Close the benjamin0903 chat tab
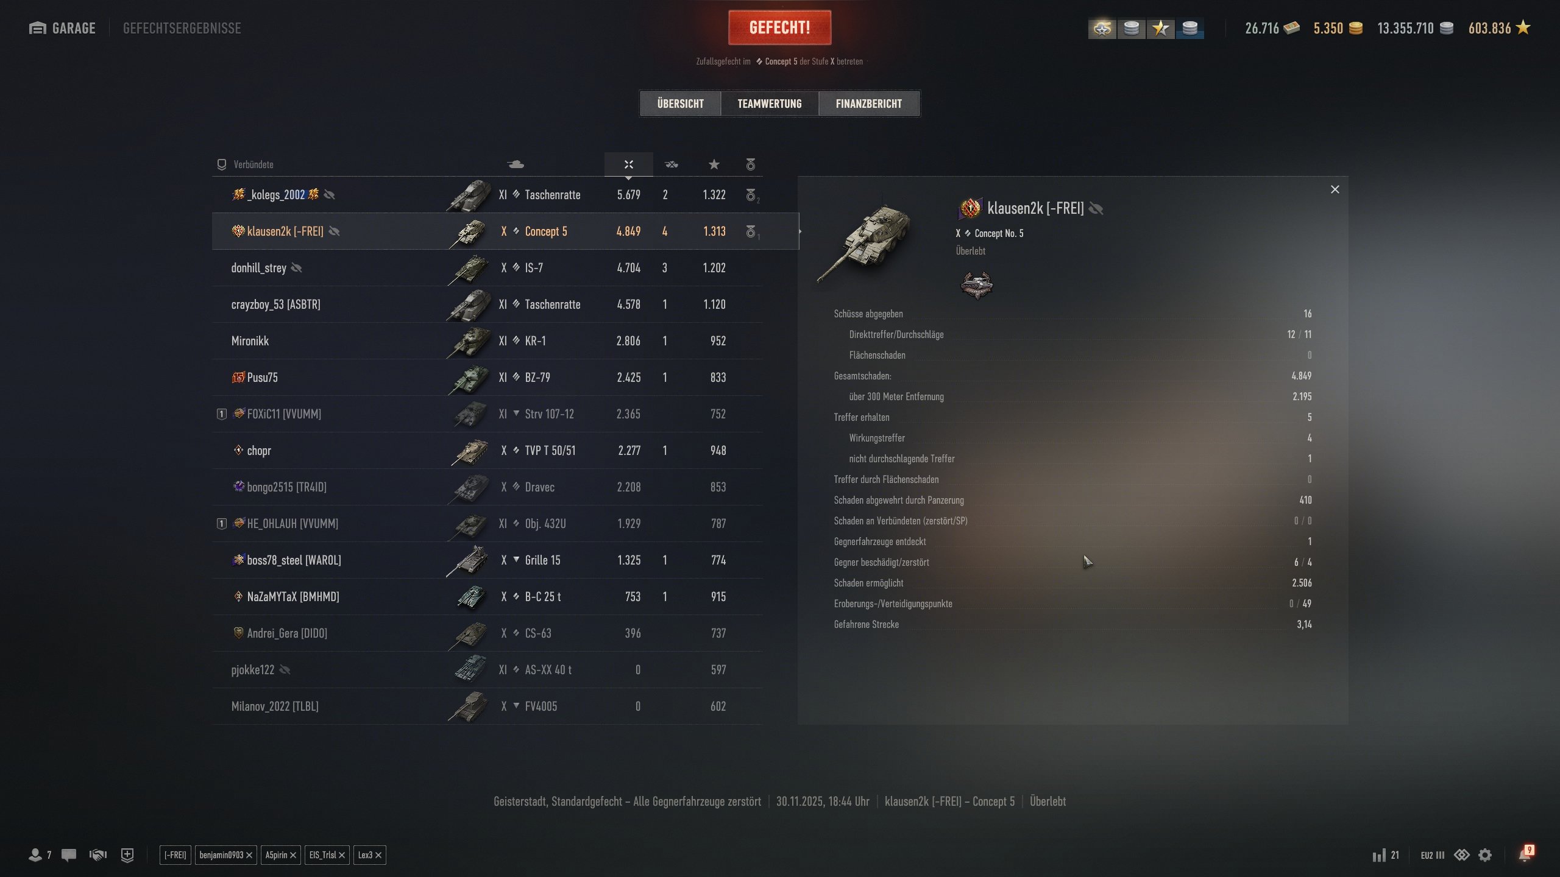Screen dimensions: 1560x877 249,855
